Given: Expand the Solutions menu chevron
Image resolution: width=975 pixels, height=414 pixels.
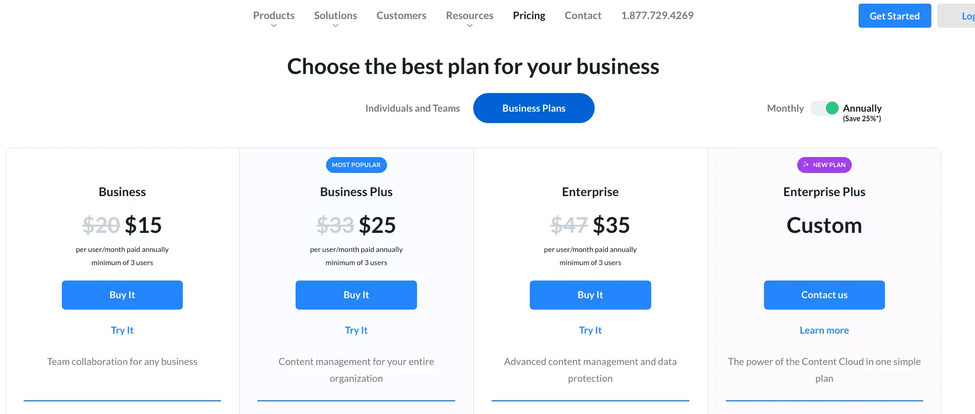Looking at the screenshot, I should click(336, 25).
